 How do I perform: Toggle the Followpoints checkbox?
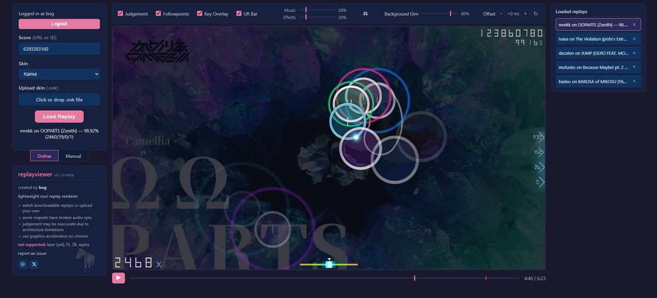158,14
